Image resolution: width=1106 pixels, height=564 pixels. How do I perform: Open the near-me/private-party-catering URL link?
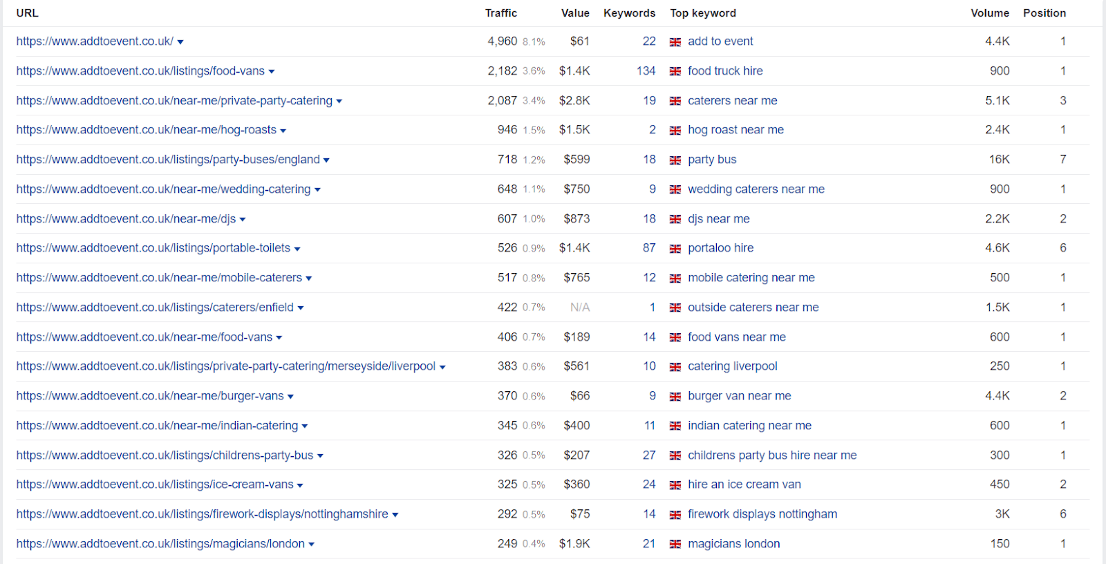click(174, 101)
